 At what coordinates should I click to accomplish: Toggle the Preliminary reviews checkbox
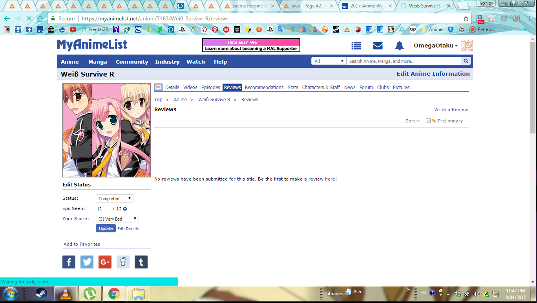click(428, 121)
